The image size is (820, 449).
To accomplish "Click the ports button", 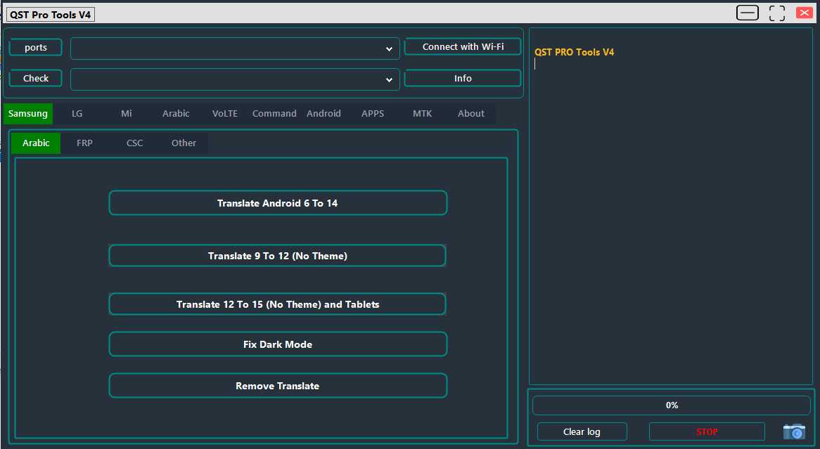I will [x=35, y=47].
